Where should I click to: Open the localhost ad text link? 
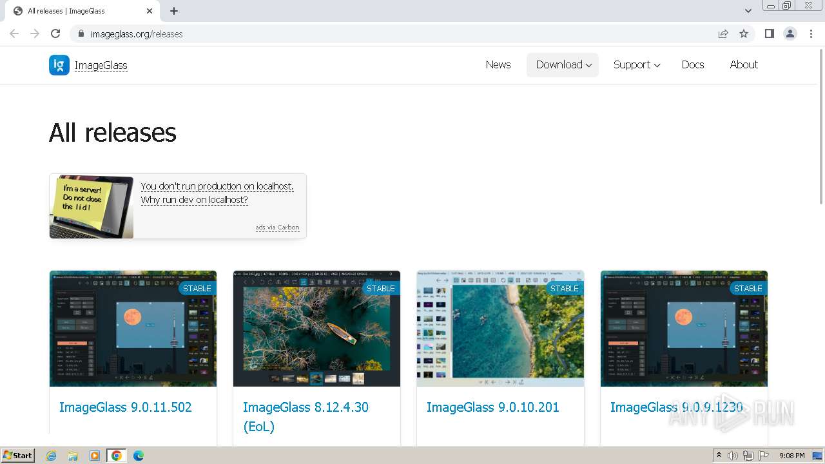coord(217,193)
